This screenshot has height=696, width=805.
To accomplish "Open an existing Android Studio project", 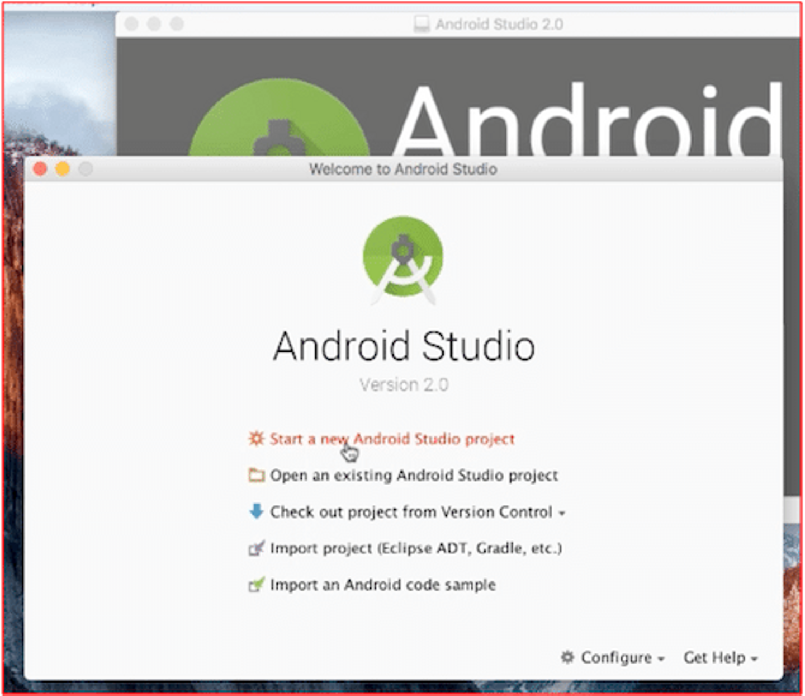I will 414,475.
